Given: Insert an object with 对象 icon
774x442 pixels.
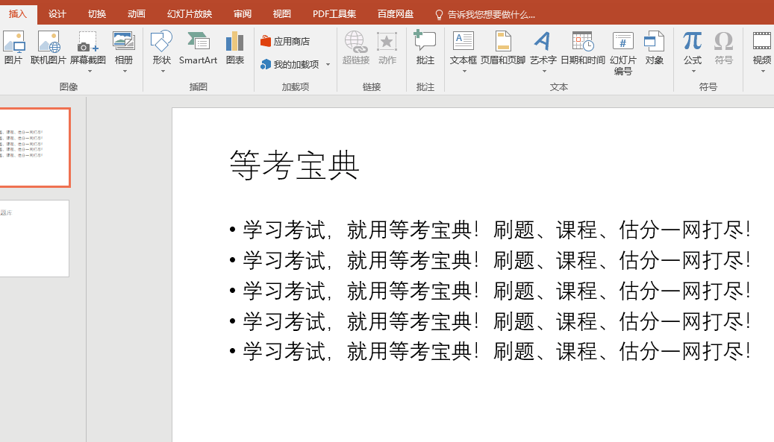Looking at the screenshot, I should [x=654, y=41].
